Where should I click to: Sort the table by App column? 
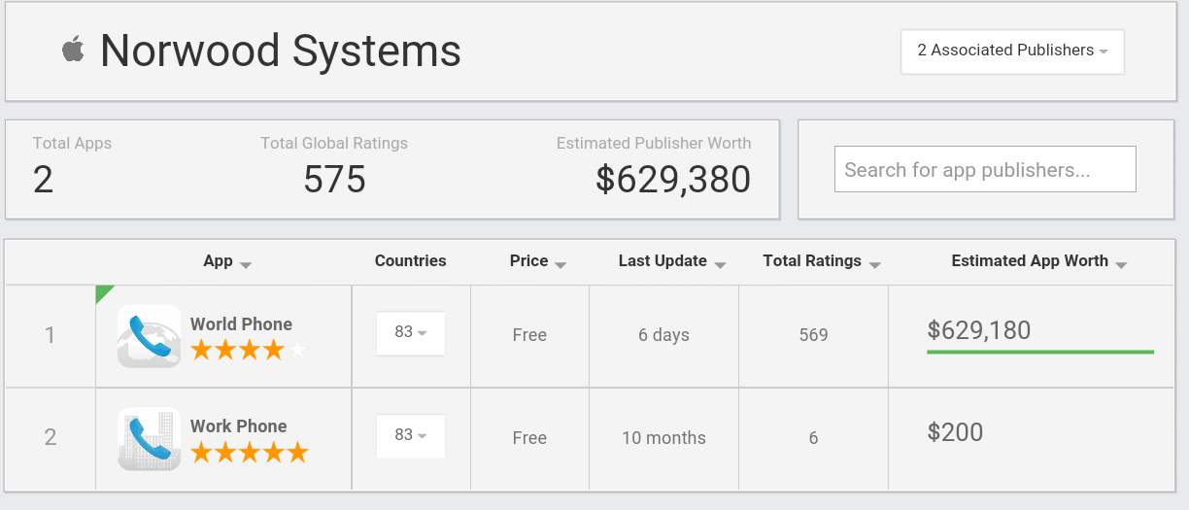[226, 261]
